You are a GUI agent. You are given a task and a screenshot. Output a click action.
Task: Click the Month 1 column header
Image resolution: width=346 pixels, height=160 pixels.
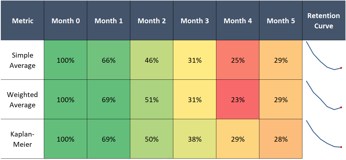tap(109, 21)
